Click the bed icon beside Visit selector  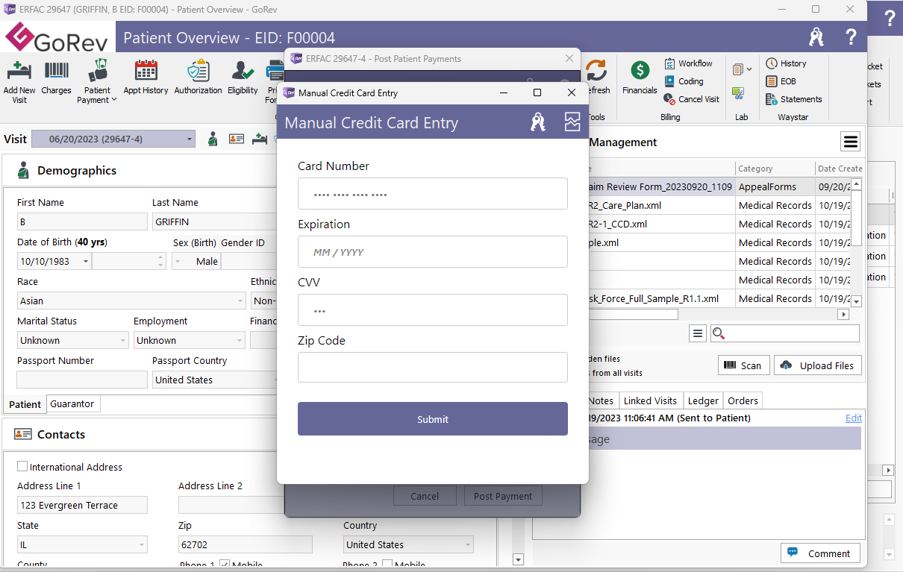[x=260, y=139]
